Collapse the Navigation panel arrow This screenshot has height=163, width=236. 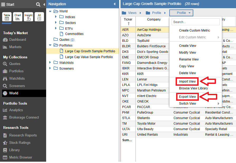[114, 4]
